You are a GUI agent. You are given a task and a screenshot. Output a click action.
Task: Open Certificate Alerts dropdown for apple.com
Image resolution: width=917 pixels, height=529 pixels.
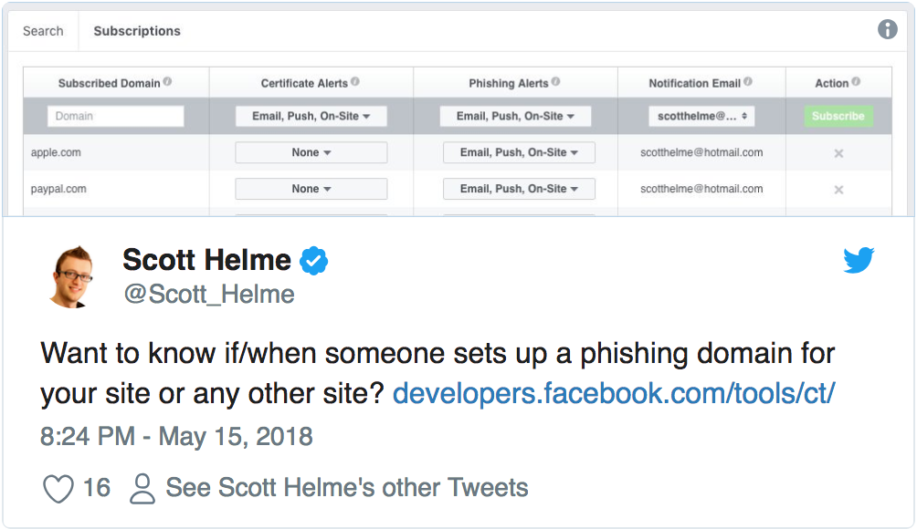pyautogui.click(x=311, y=152)
